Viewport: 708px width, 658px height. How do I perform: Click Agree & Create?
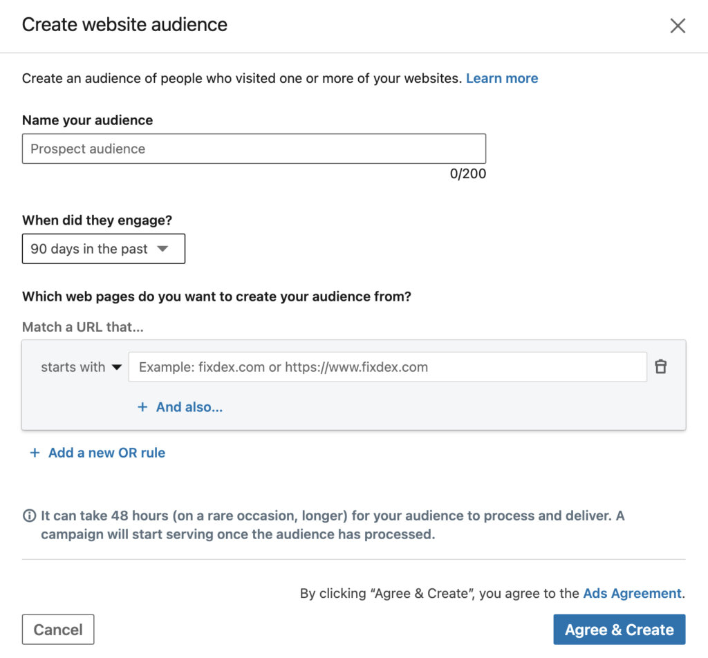tap(619, 629)
